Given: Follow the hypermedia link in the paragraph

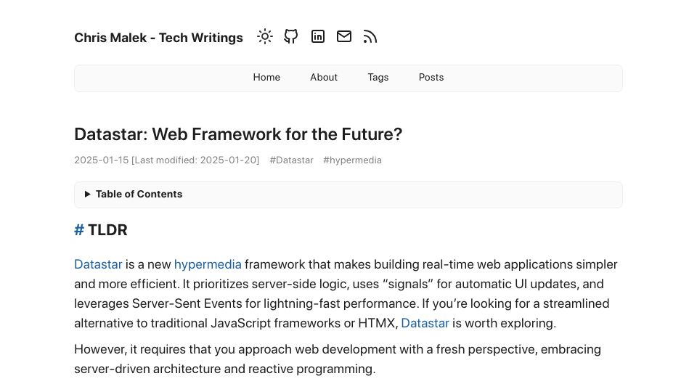Looking at the screenshot, I should pyautogui.click(x=208, y=264).
